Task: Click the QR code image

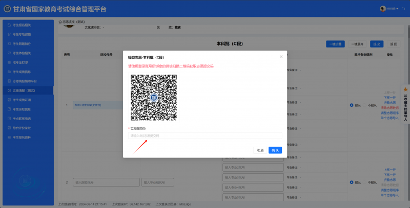Action: 153,97
